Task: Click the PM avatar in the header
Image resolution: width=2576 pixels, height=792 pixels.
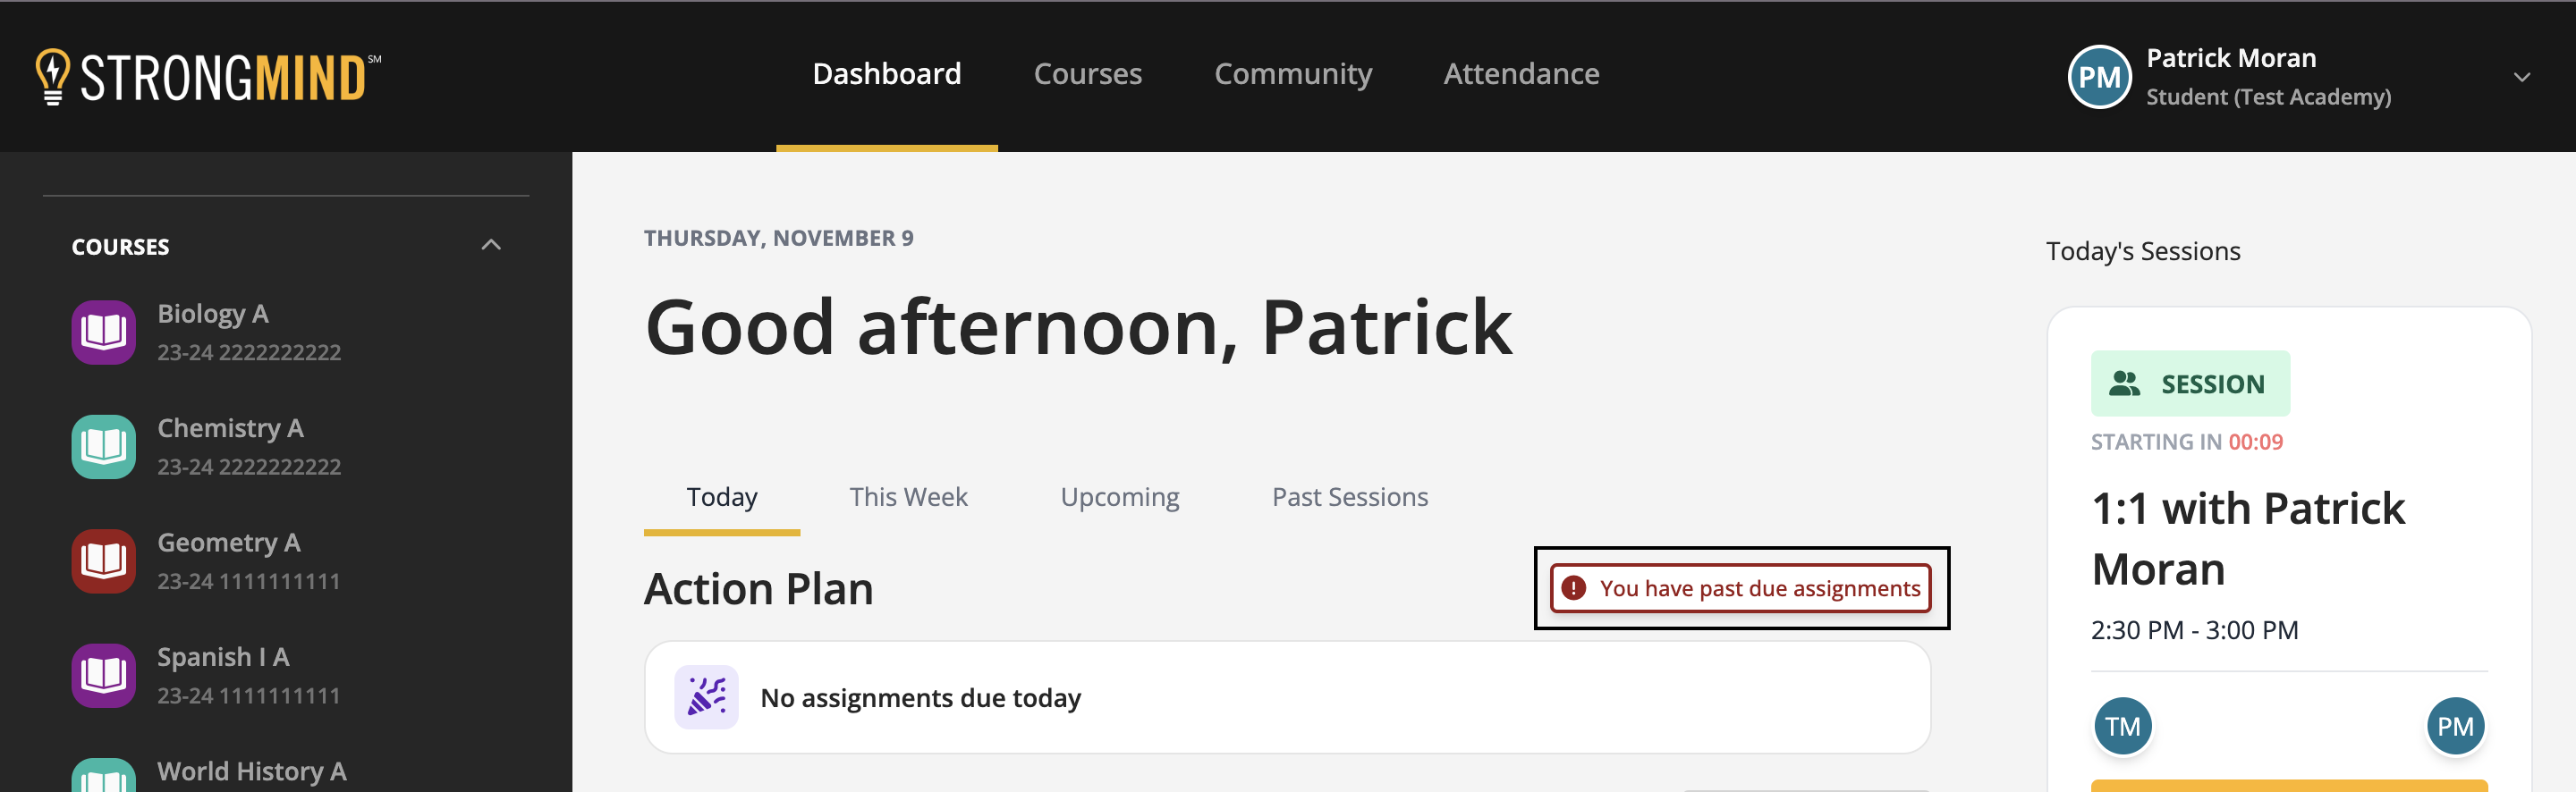Action: (2098, 77)
